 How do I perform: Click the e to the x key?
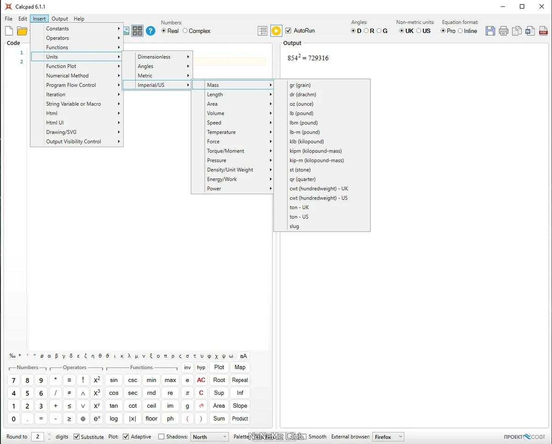coord(97,419)
